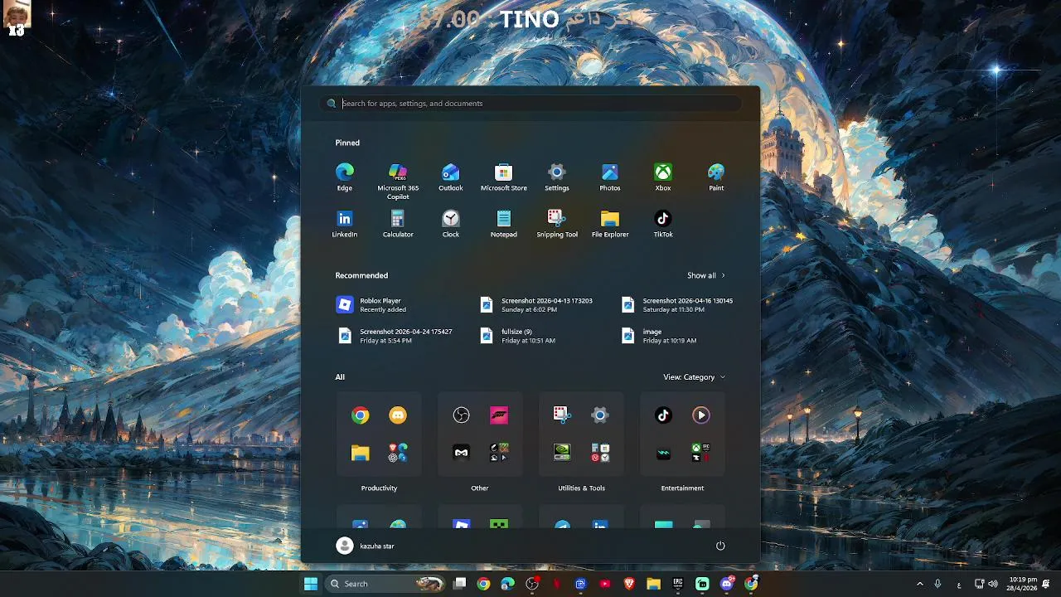Click the taskbar Search box

(385, 584)
